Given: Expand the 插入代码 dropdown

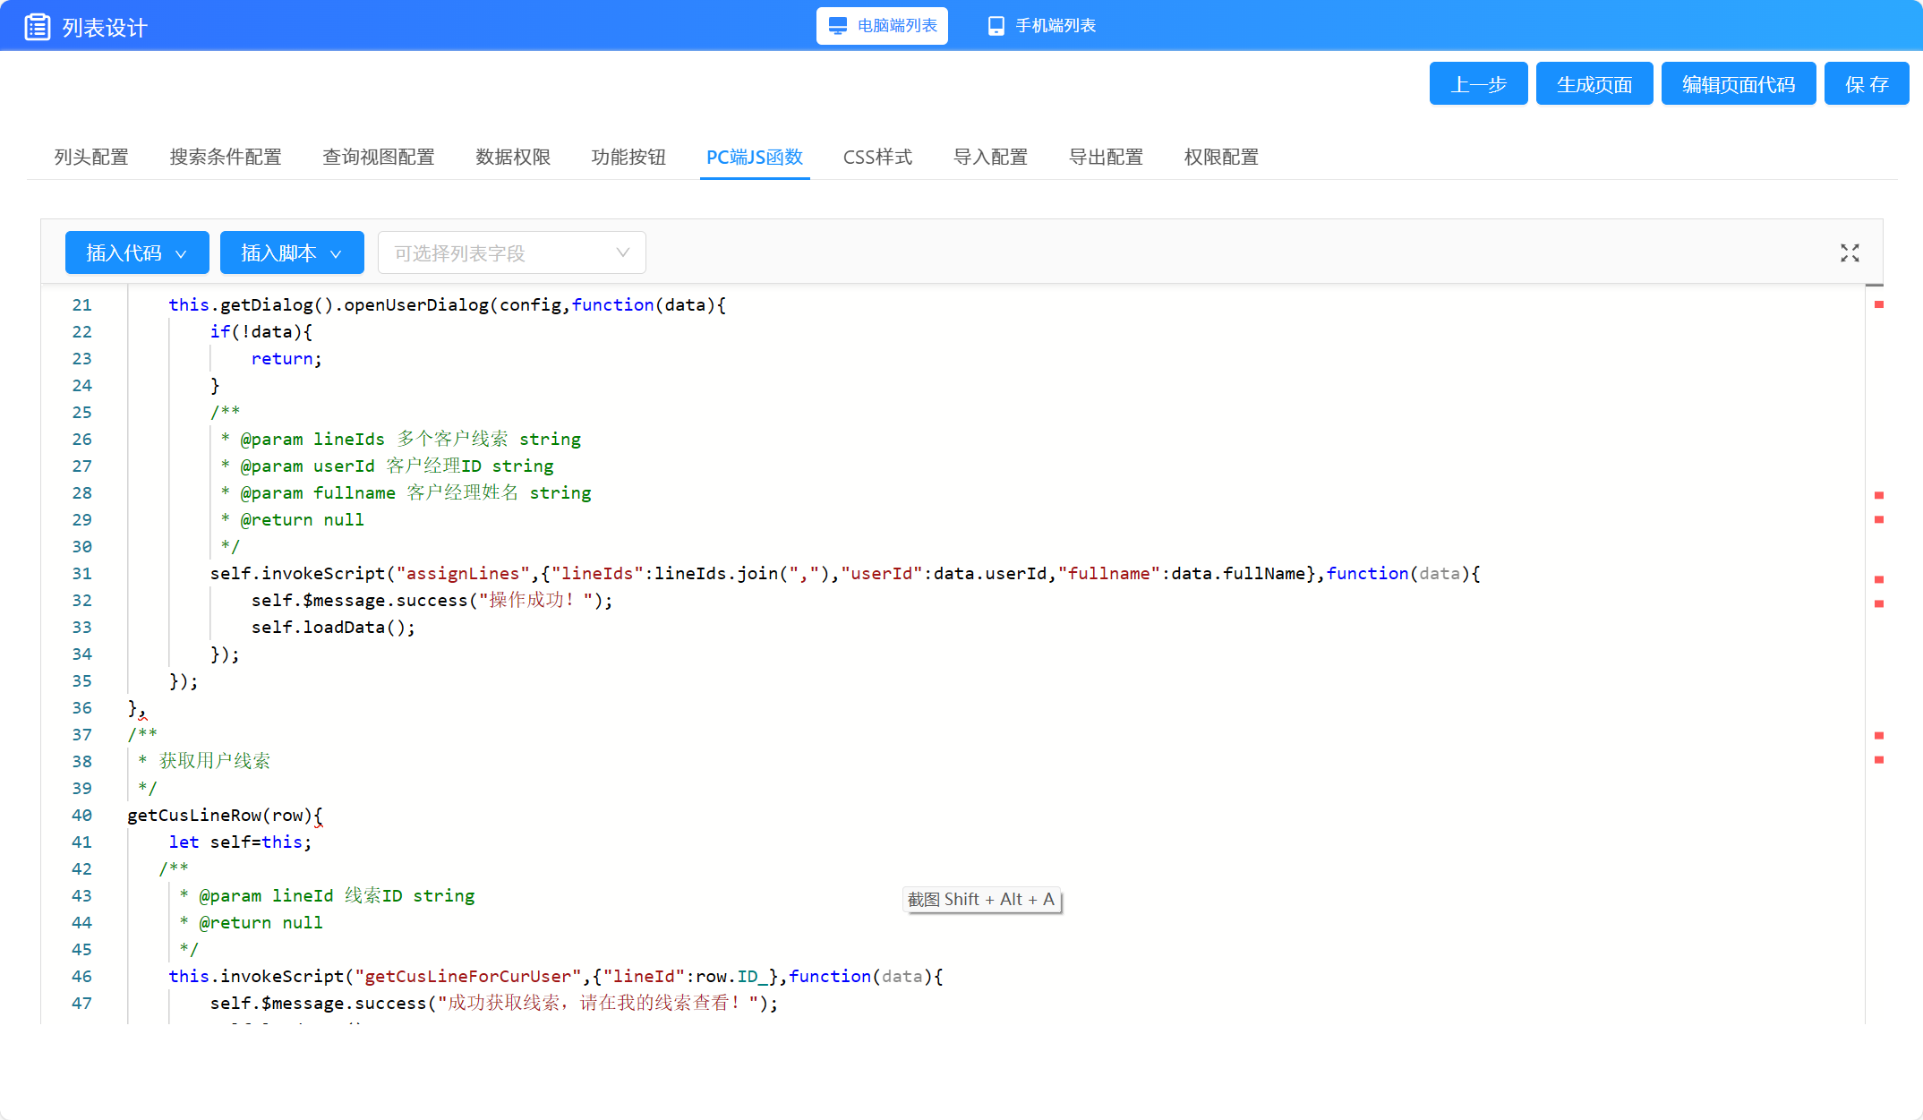Looking at the screenshot, I should [x=137, y=253].
